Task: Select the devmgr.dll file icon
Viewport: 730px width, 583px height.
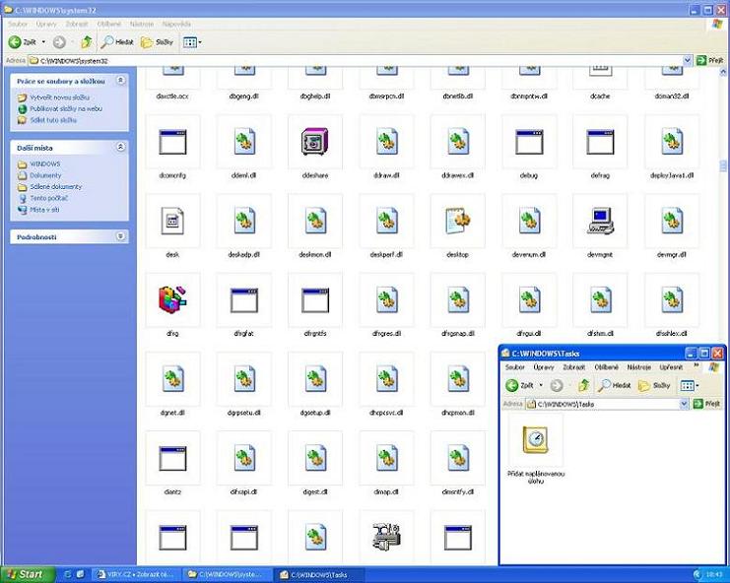Action: (x=671, y=221)
